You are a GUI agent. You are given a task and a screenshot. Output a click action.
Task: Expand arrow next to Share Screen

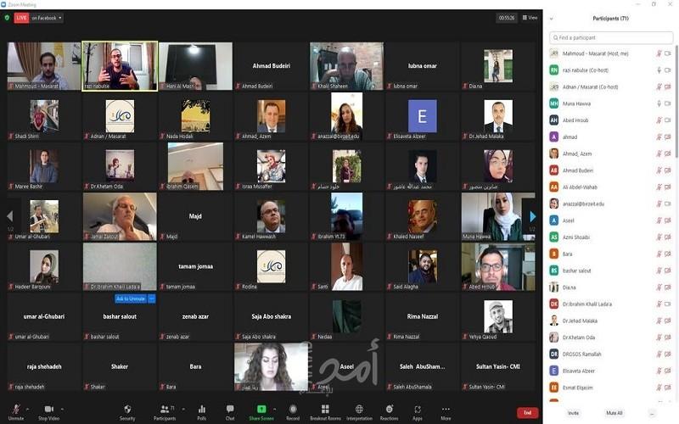tap(274, 409)
